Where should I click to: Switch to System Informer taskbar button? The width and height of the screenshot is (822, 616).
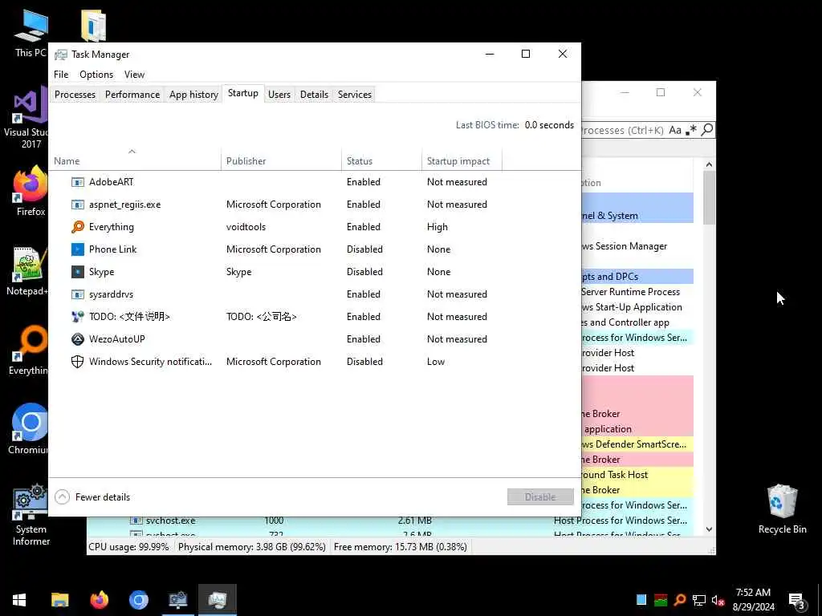click(177, 600)
